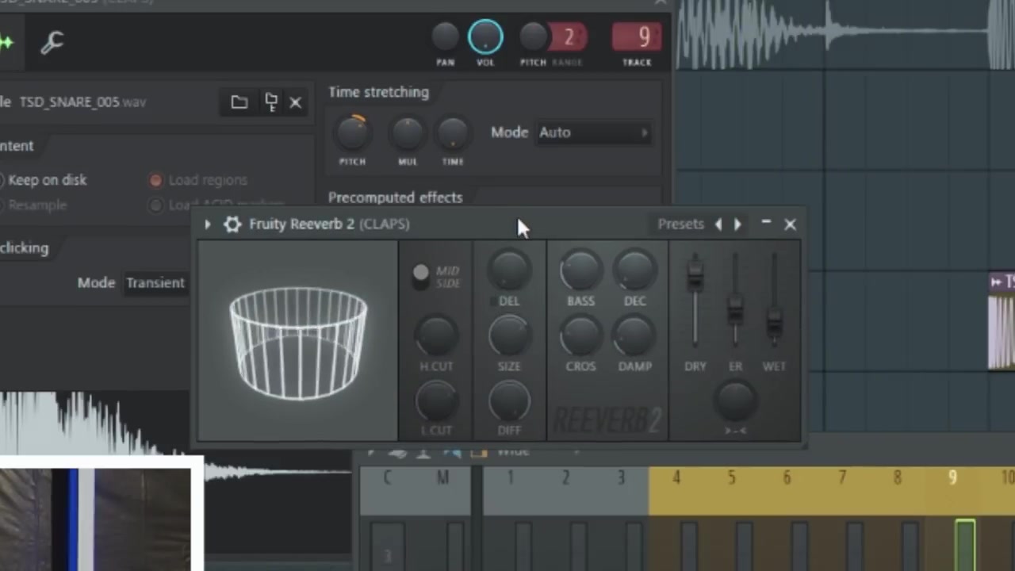
Task: Click the icon between folder and X
Action: click(270, 102)
